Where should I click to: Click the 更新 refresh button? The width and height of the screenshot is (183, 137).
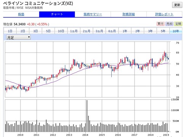(x=177, y=5)
